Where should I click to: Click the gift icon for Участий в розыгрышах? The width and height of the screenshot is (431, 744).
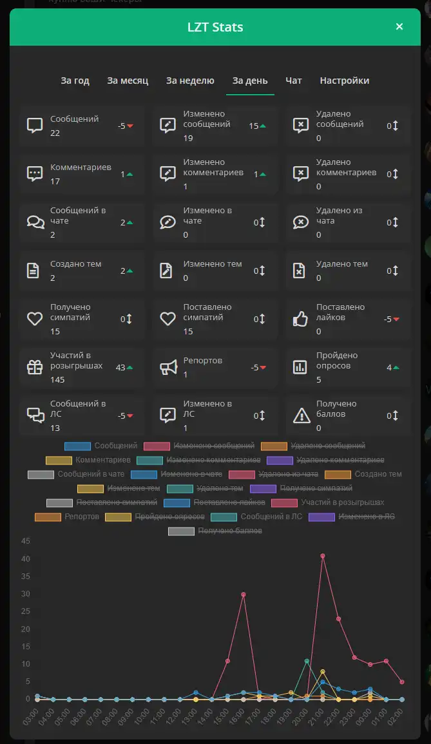pyautogui.click(x=35, y=367)
